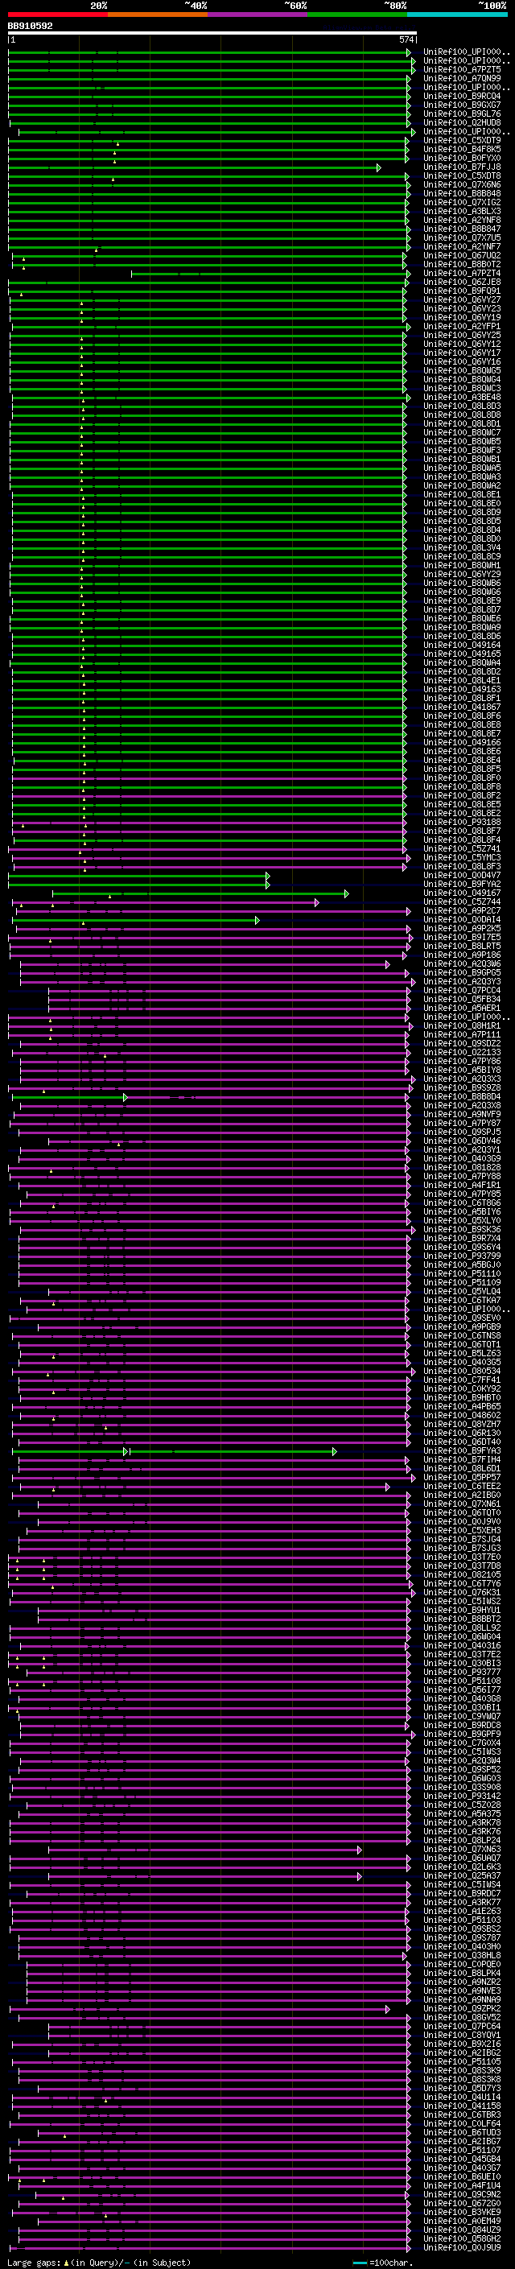Viewport: 515px width, 2269px height.
Task: Open hit UniRef100_B9RCQ4
Action: coord(462,96)
